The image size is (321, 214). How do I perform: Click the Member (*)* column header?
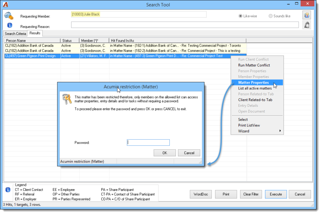(x=94, y=41)
